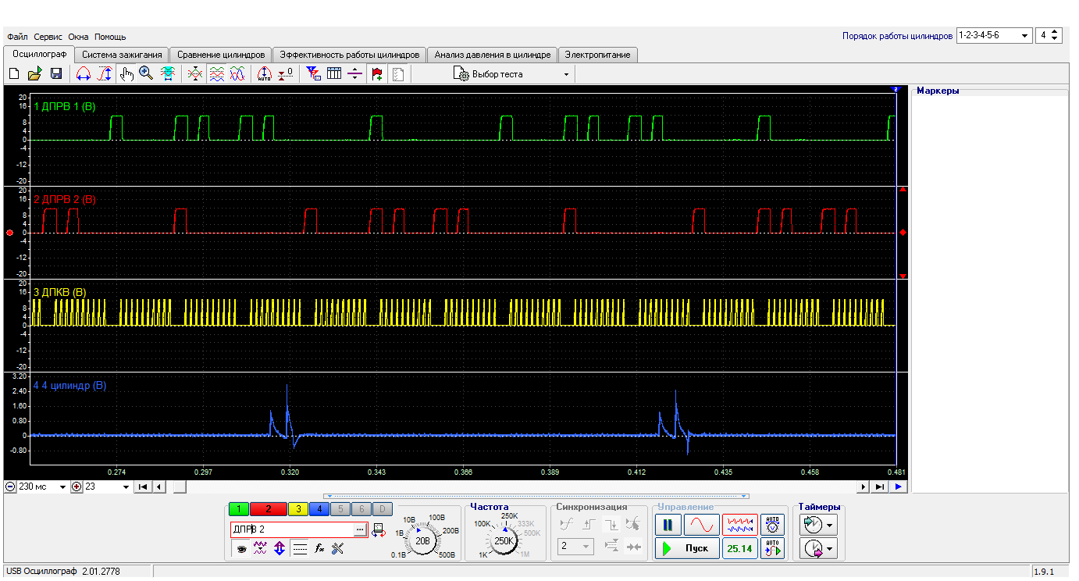Click the purple divider line icon
Screen dimensions: 1079x581
point(354,73)
